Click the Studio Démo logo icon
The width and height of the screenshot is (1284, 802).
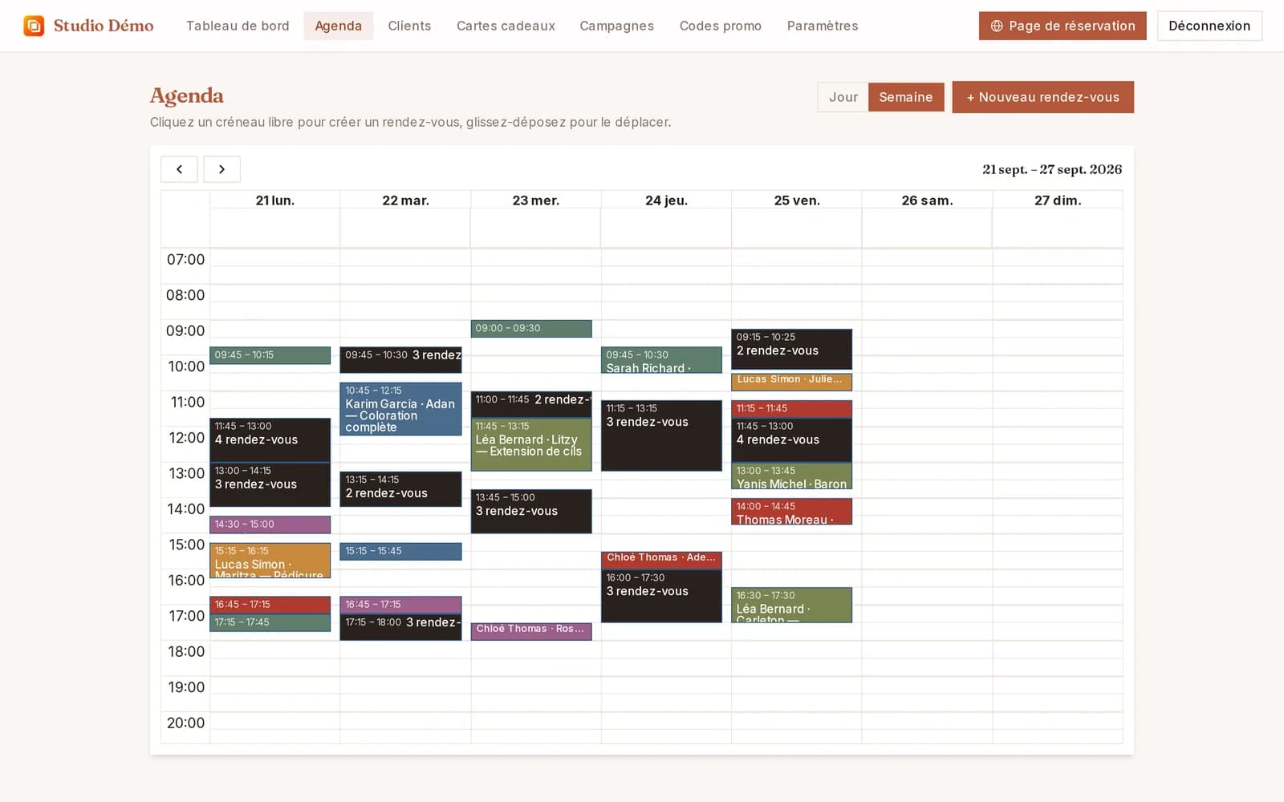tap(34, 26)
